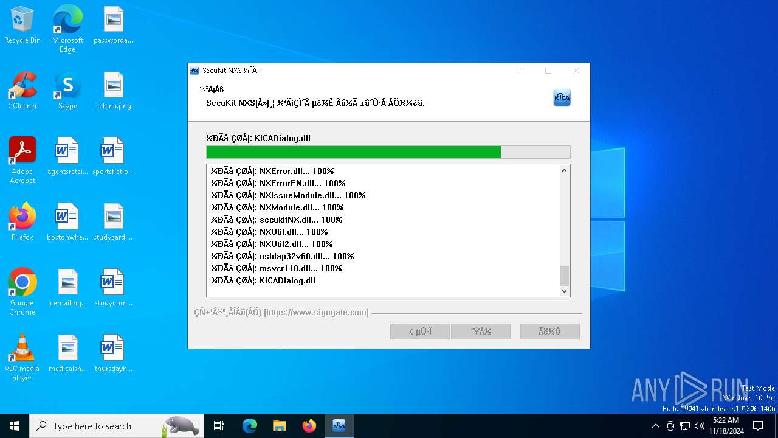Launch Microsoft Edge from the desktop shortcut

click(67, 29)
